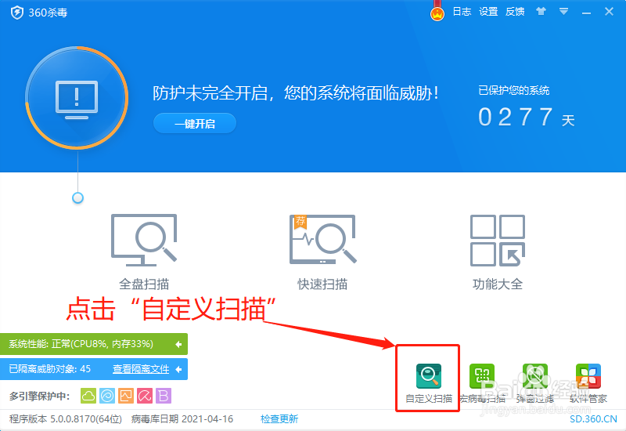Click the 系统性能 status bar
The image size is (626, 431).
tap(93, 344)
